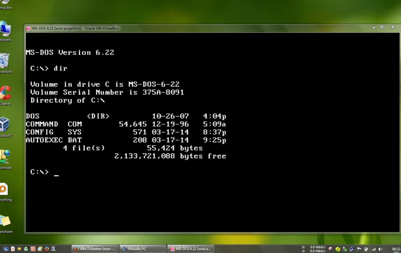The width and height of the screenshot is (401, 253).
Task: Click the yellow star quick launch icon
Action: [19, 249]
